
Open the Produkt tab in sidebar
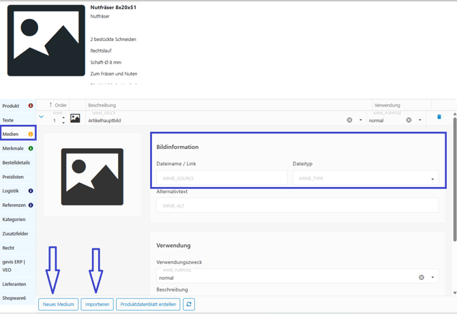tap(18, 106)
